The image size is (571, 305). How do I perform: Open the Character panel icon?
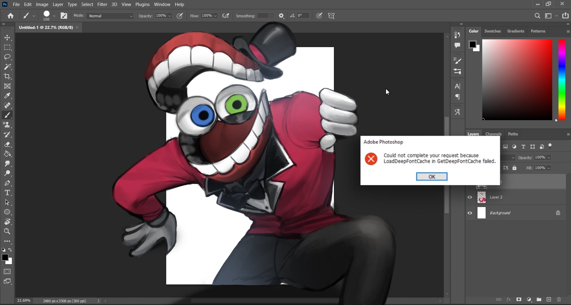458,86
